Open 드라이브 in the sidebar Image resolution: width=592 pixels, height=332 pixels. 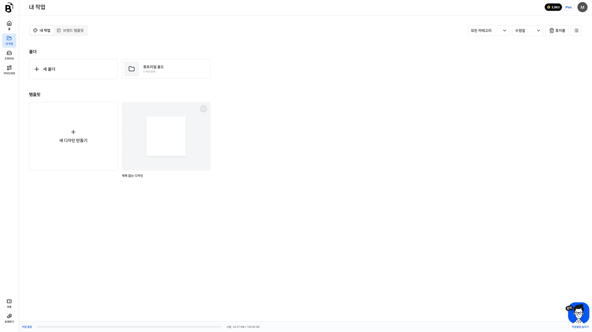9,55
